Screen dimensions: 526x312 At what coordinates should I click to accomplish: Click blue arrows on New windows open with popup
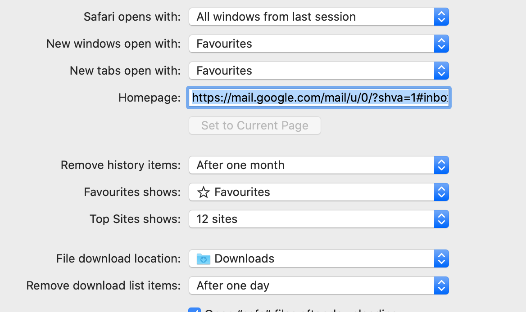click(441, 44)
